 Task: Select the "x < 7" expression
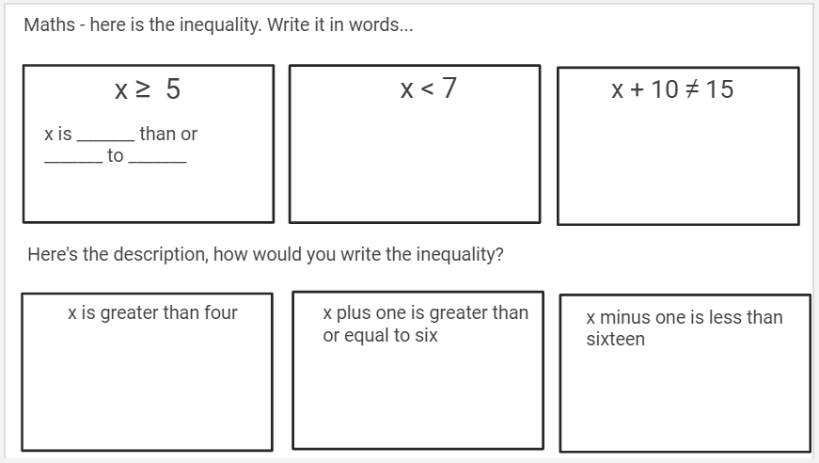click(428, 89)
